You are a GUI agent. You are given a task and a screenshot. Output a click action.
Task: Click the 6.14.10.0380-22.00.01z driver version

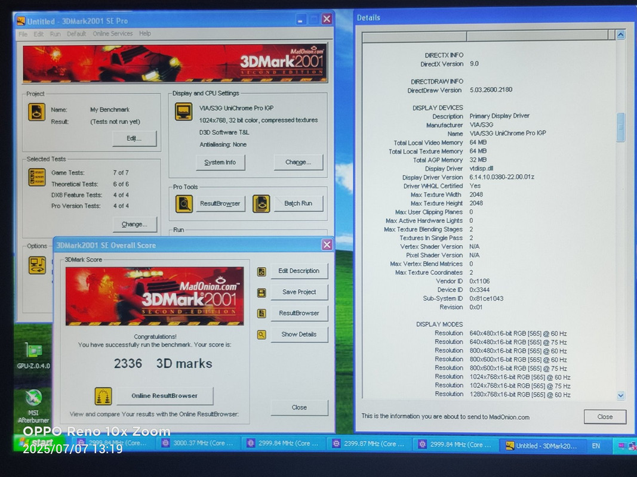501,177
